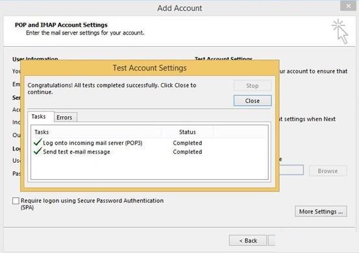359x253 pixels.
Task: Click the partially hidden button next to Back
Action: click(271, 241)
